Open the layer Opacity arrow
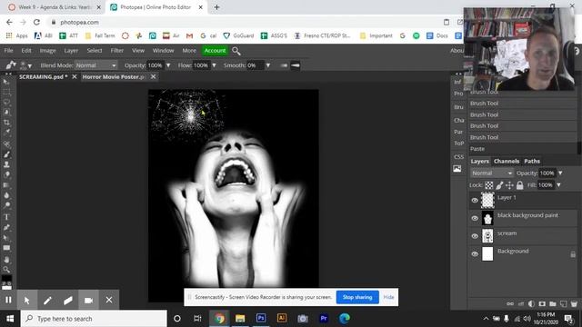The height and width of the screenshot is (327, 582). click(x=560, y=173)
